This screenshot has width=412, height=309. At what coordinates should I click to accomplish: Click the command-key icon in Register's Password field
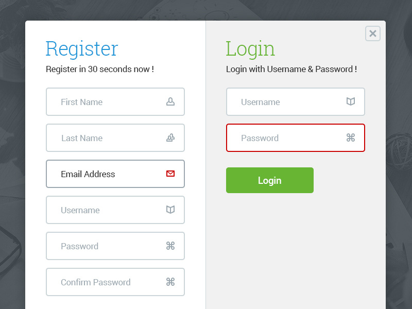(170, 246)
